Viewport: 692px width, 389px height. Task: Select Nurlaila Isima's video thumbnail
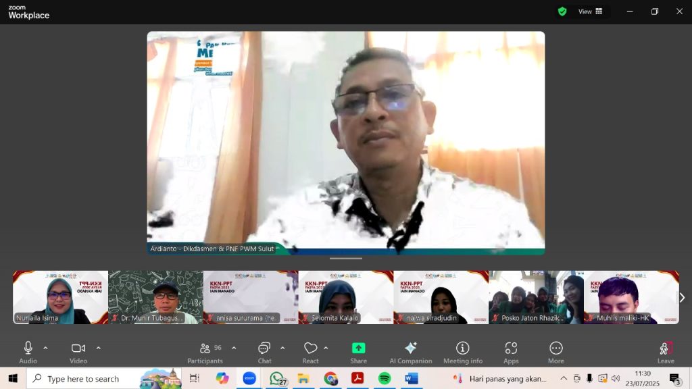tap(60, 297)
